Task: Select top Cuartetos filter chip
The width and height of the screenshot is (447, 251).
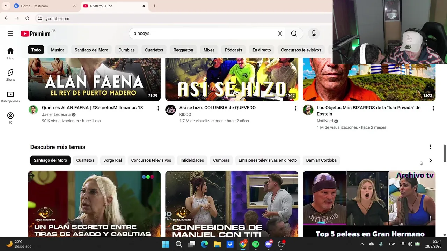Action: (154, 50)
